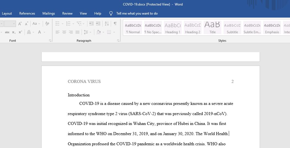
Task: Start a numbered list
Action: (68, 24)
